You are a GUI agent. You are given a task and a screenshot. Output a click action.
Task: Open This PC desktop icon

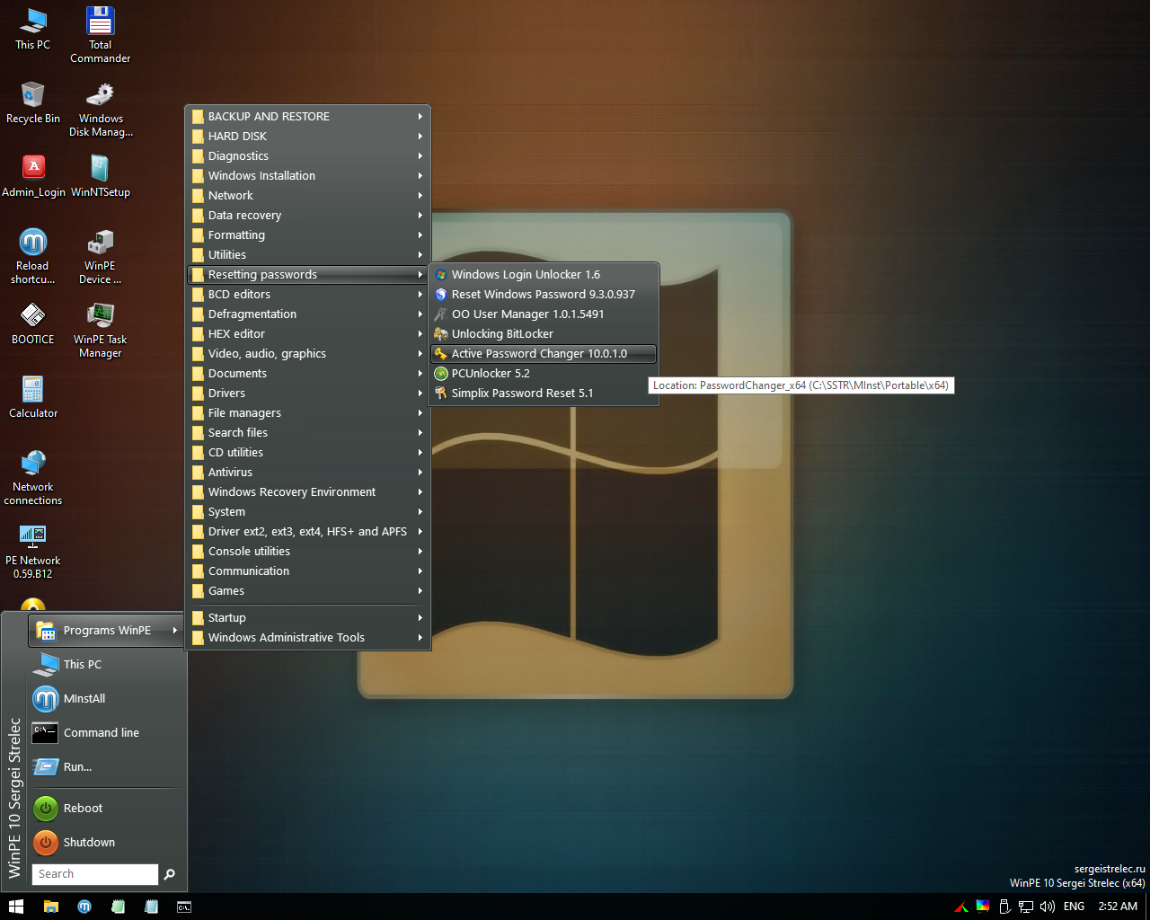tap(33, 29)
